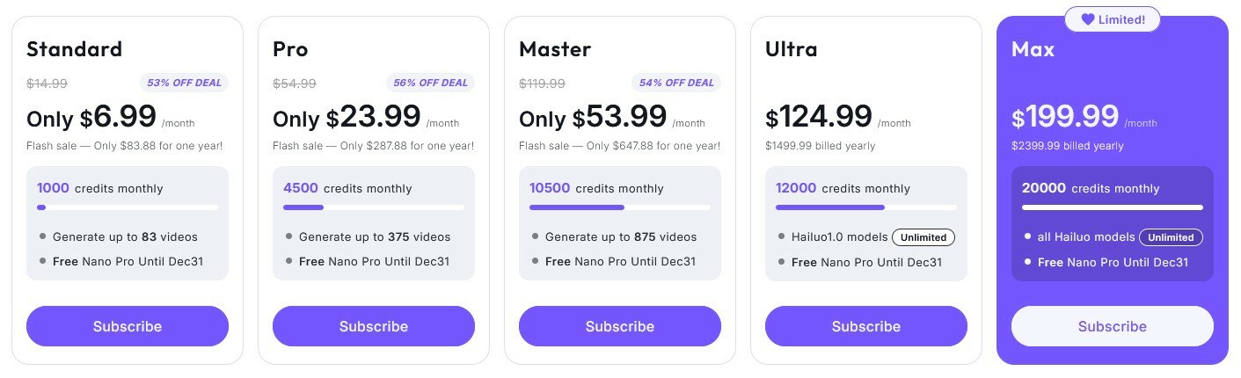The height and width of the screenshot is (378, 1241).
Task: Click the Unlimited badge in Max plan
Action: coord(1171,237)
